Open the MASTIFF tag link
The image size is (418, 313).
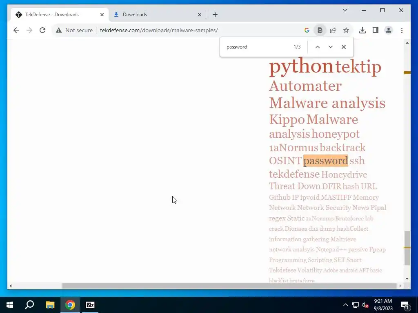point(336,198)
